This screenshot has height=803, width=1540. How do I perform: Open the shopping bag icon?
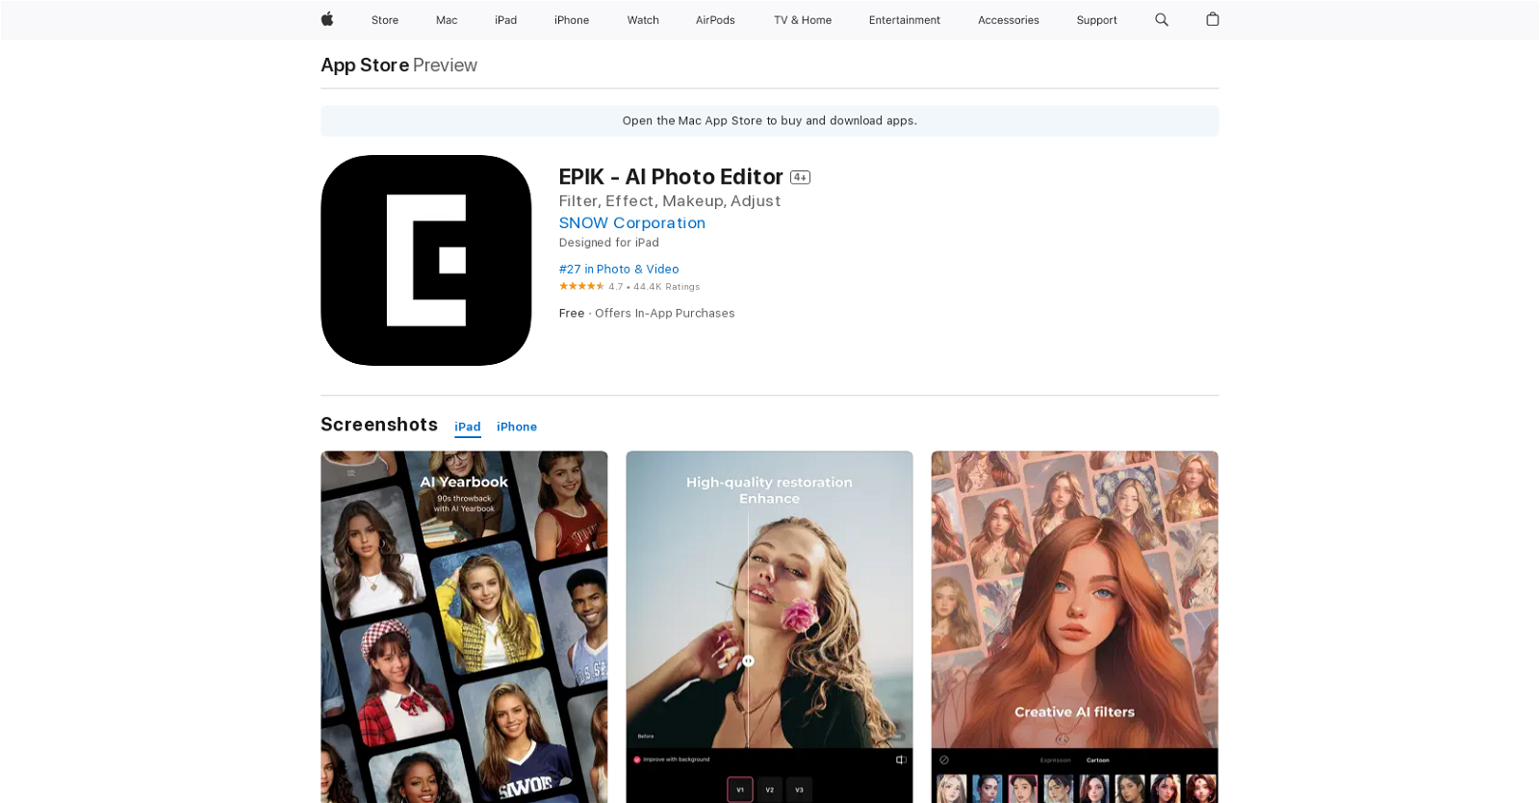[1213, 19]
